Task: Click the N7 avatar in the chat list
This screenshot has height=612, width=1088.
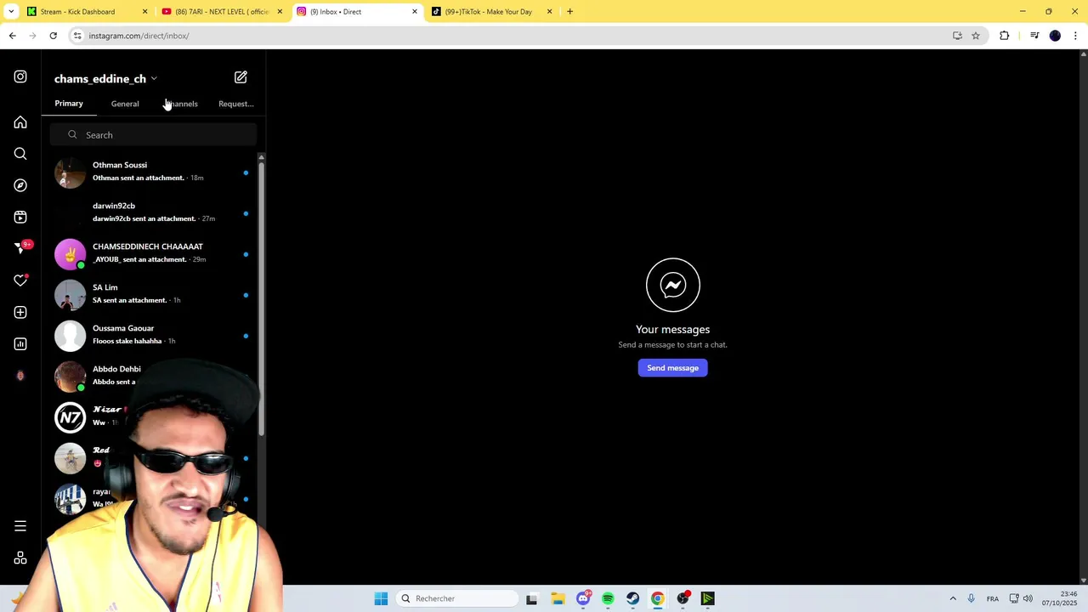Action: (x=70, y=417)
